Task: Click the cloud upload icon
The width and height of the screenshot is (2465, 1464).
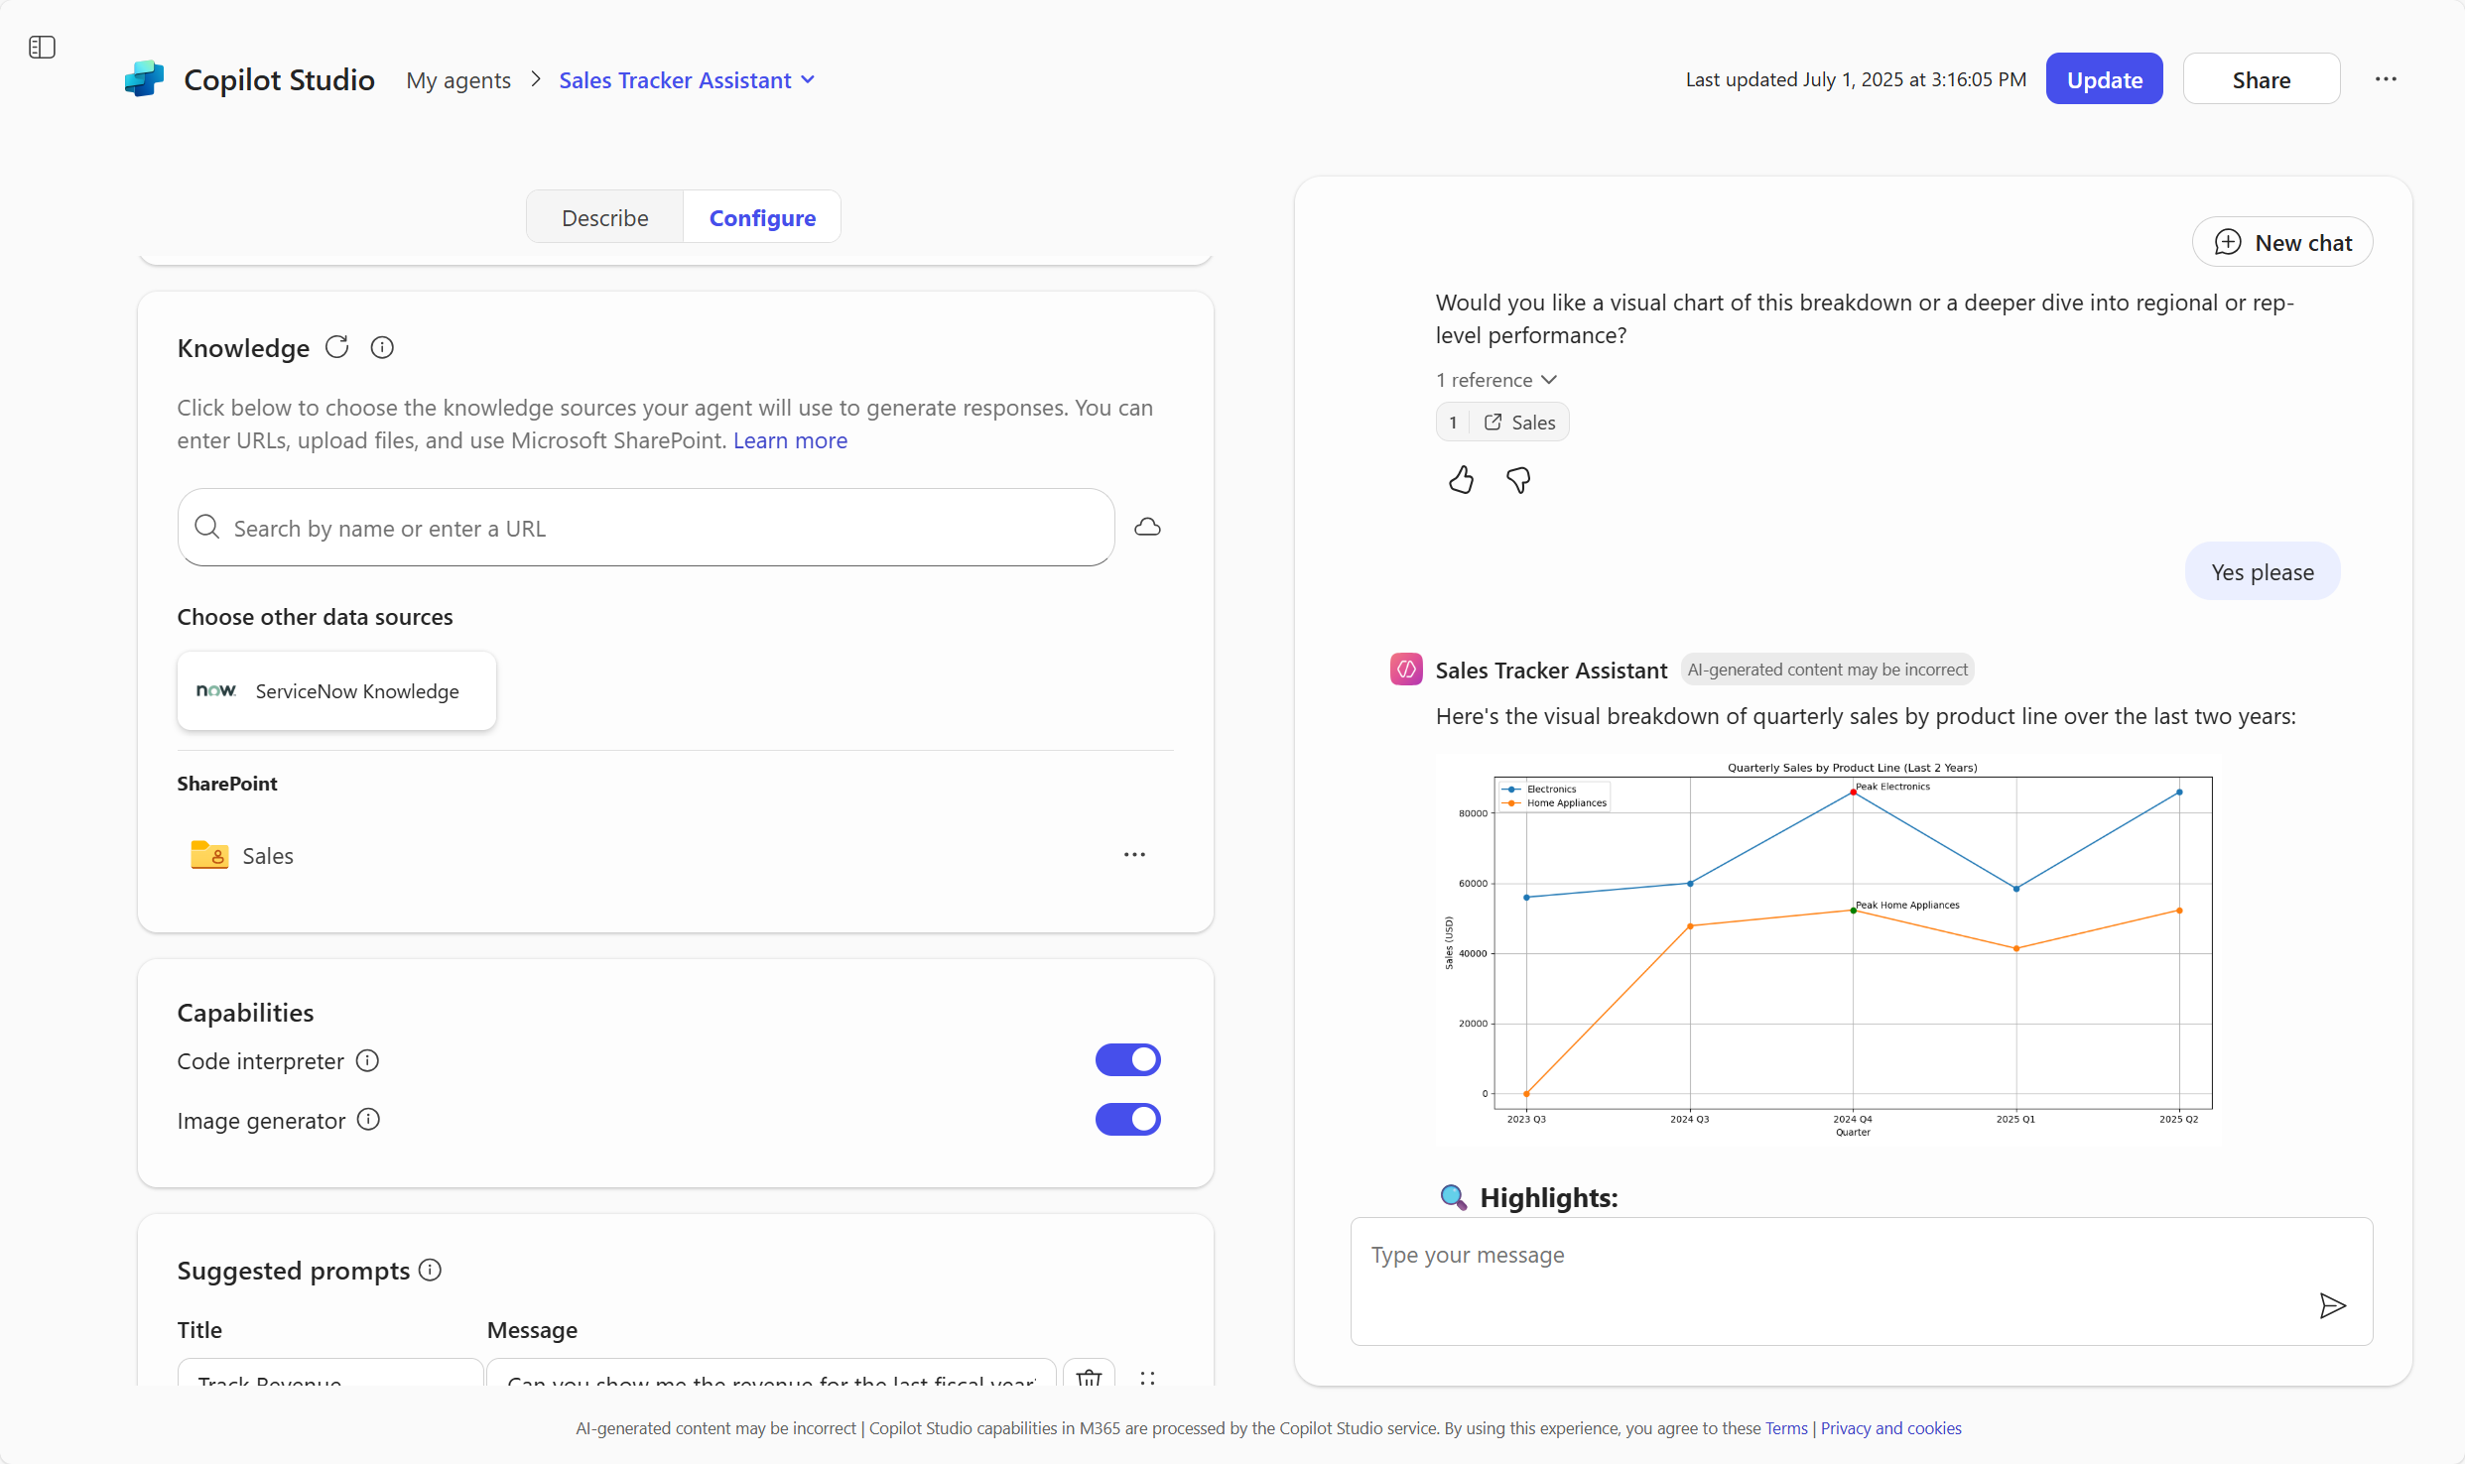Action: [x=1147, y=527]
